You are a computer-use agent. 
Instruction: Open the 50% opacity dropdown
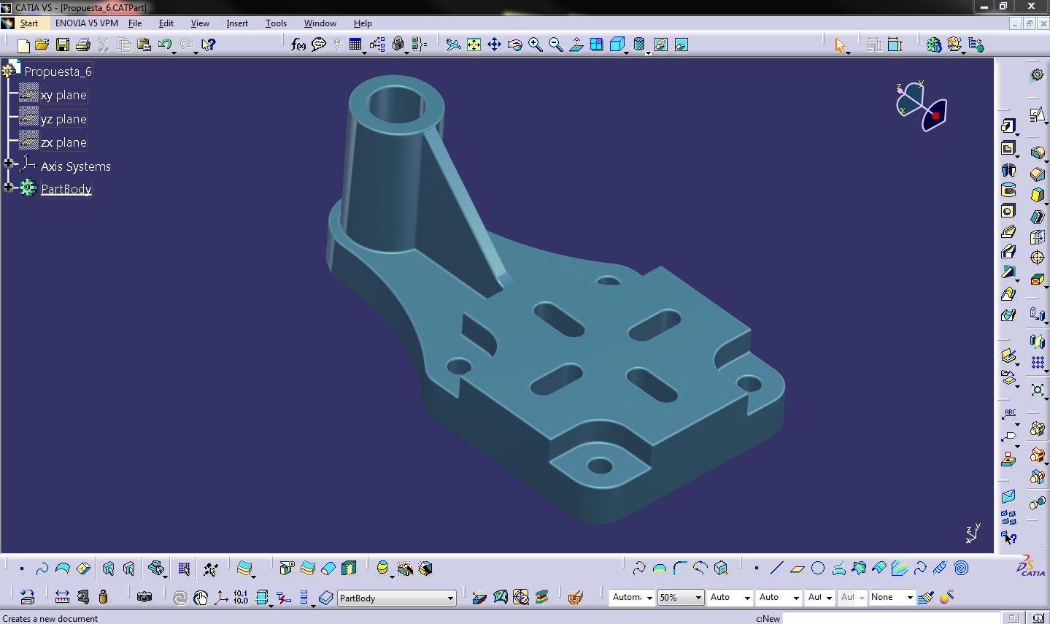(x=698, y=598)
